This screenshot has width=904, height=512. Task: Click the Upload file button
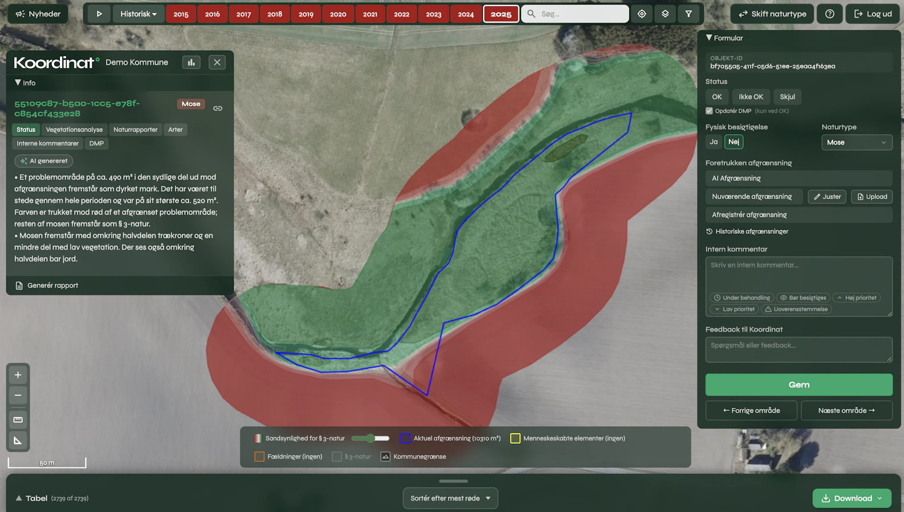click(x=872, y=197)
